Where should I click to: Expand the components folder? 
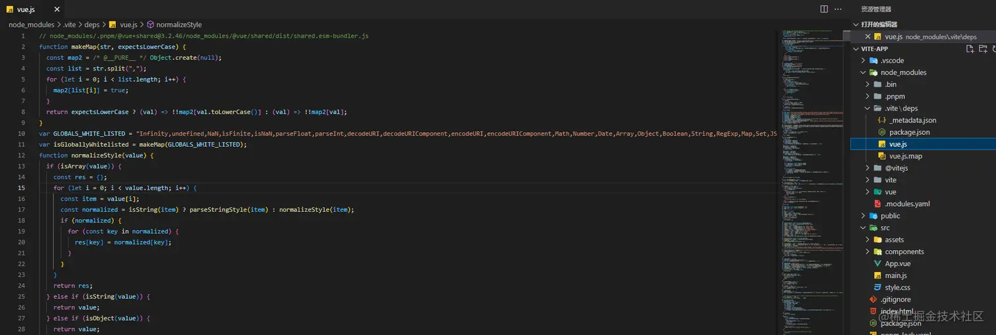tap(868, 251)
